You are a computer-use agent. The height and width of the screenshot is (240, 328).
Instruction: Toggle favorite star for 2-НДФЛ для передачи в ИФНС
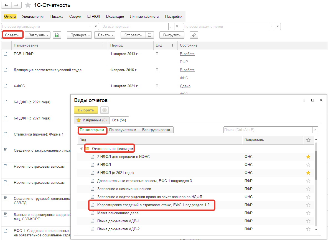click(x=308, y=157)
